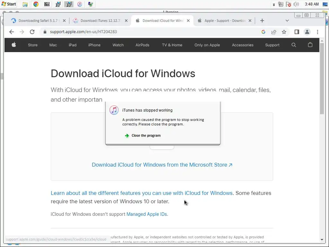The image size is (329, 247).
Task: Click the volume speaker tray icon
Action: (296, 4)
